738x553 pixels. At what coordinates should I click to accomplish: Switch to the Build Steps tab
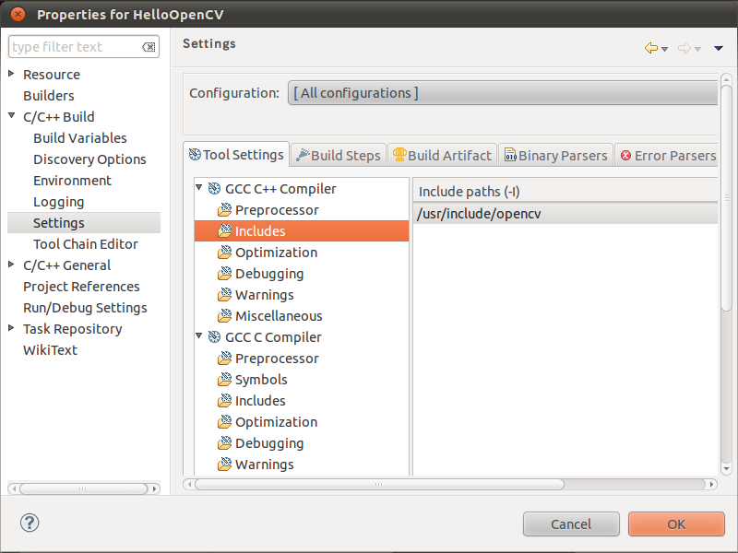point(339,155)
